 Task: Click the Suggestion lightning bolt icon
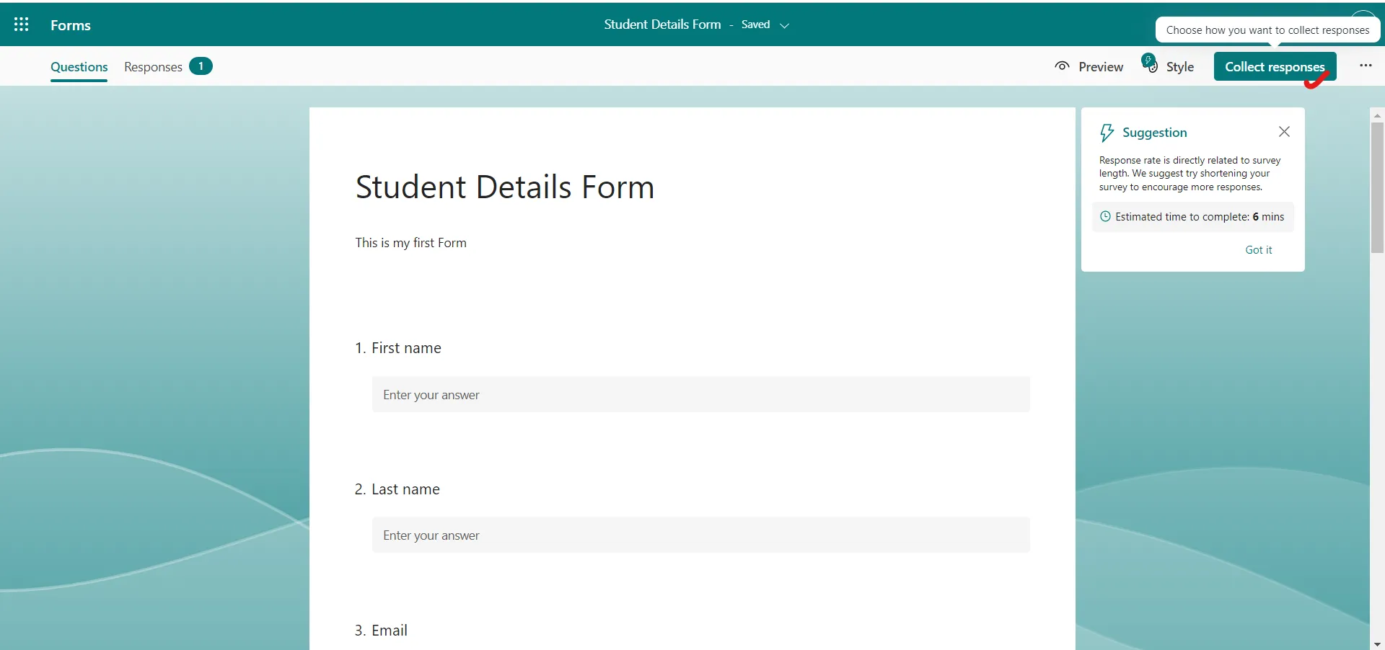[x=1107, y=132]
